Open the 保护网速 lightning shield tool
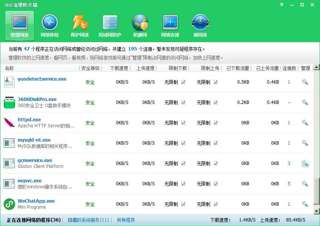This screenshot has height=226, width=320. pyautogui.click(x=80, y=26)
